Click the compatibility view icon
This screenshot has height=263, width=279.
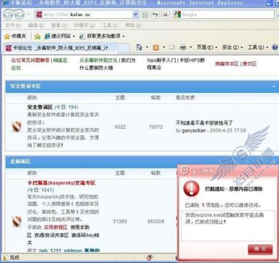[x=145, y=14]
